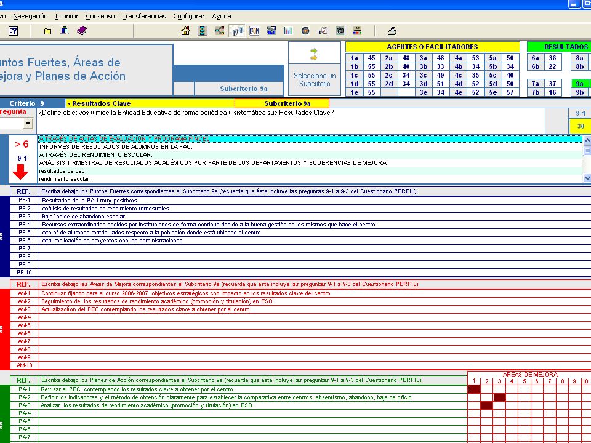The image size is (591, 443).
Task: Click the help question-mark toolbar icon
Action: tap(13, 31)
